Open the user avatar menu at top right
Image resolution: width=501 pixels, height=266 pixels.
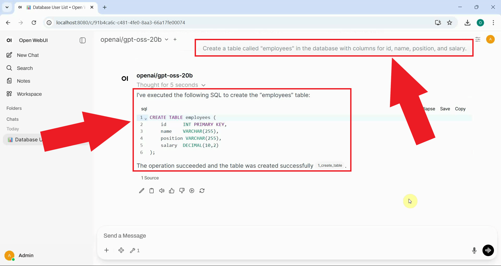(x=490, y=39)
